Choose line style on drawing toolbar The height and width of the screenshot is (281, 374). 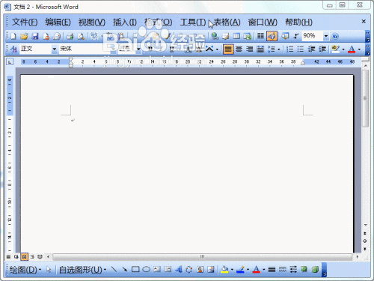[x=272, y=269]
